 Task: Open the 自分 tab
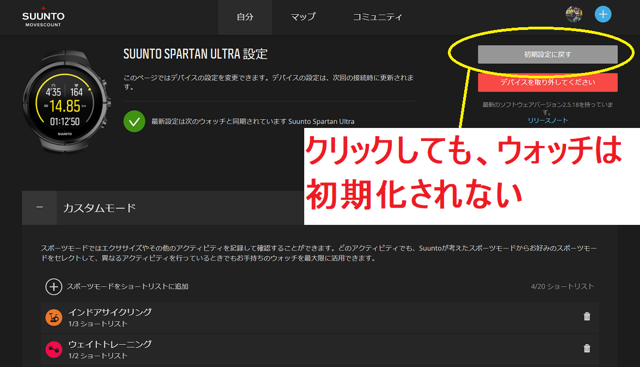pos(245,17)
